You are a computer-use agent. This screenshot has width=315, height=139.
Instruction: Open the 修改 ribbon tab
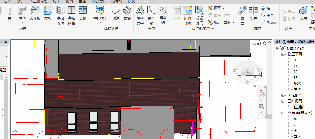131,1
